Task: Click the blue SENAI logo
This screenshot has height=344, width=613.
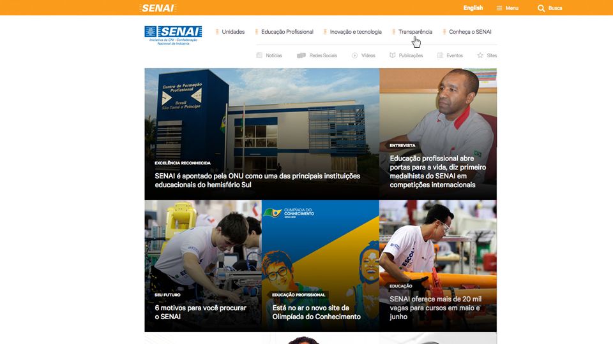Action: (173, 36)
